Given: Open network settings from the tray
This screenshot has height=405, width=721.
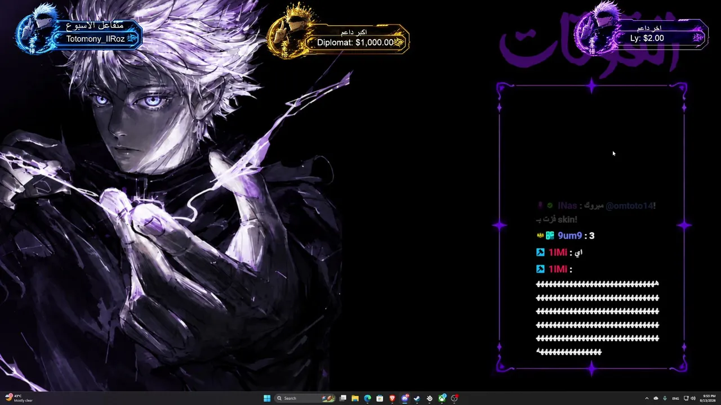Looking at the screenshot, I should click(686, 398).
